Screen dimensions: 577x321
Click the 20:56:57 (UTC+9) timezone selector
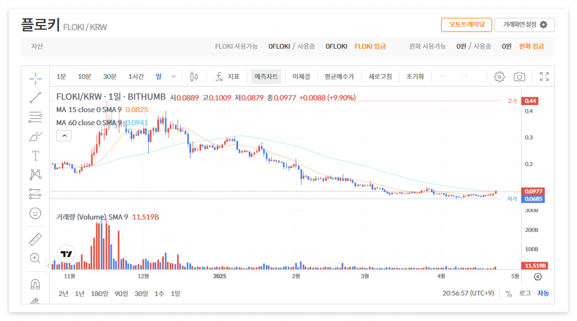[468, 294]
